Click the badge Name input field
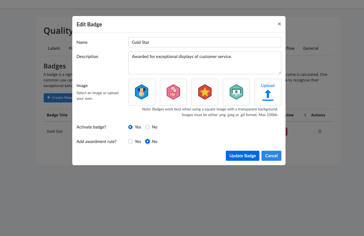 tap(205, 42)
